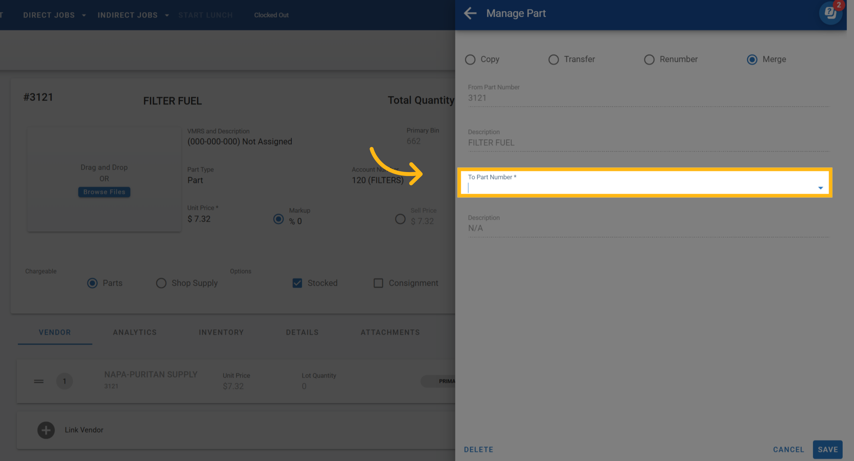Click the vendor priority number 1 badge
Screen dimensions: 854x461
pos(64,381)
